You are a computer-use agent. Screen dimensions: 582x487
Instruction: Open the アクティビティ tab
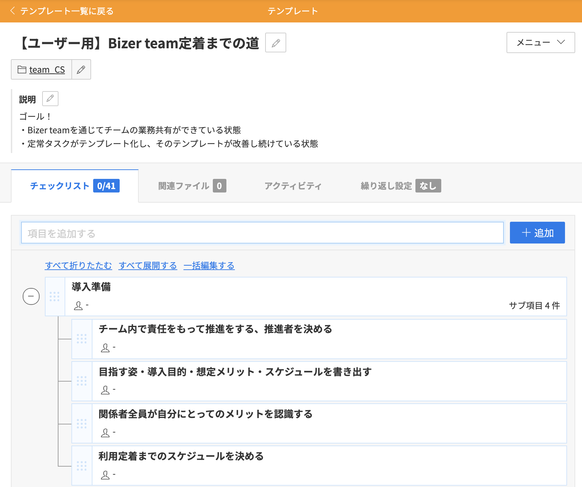[293, 186]
